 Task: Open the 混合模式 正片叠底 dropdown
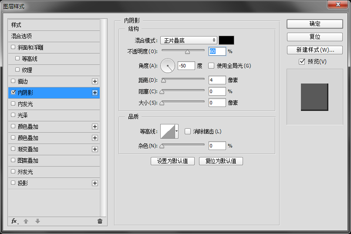pyautogui.click(x=189, y=40)
